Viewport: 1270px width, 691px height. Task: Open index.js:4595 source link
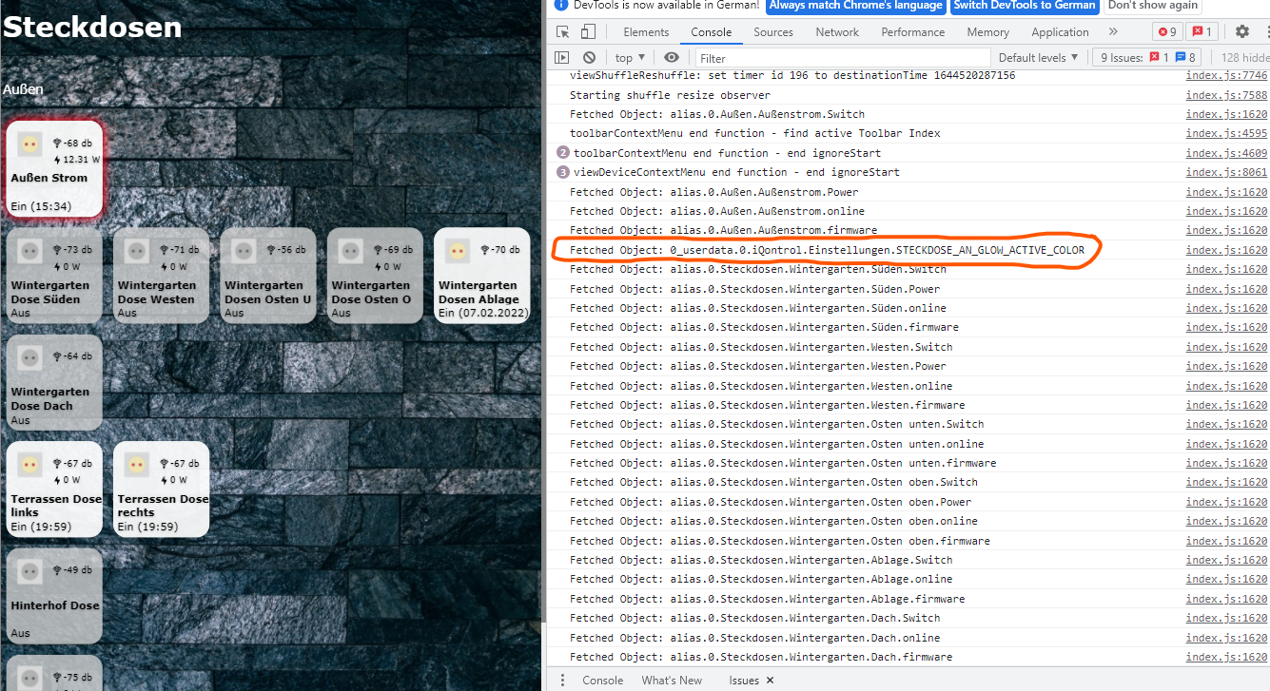[x=1226, y=133]
